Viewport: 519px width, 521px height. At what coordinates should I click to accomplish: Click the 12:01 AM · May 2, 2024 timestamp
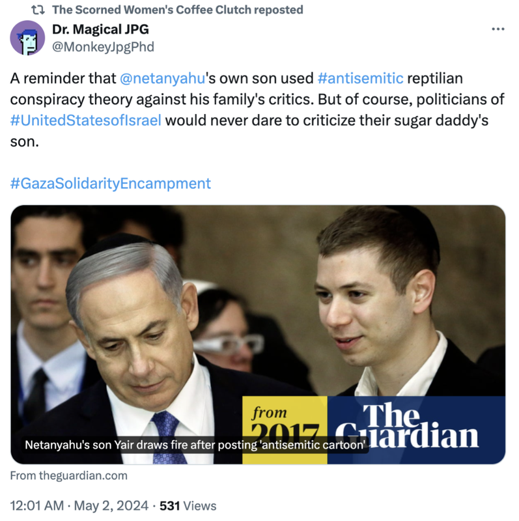pos(79,506)
